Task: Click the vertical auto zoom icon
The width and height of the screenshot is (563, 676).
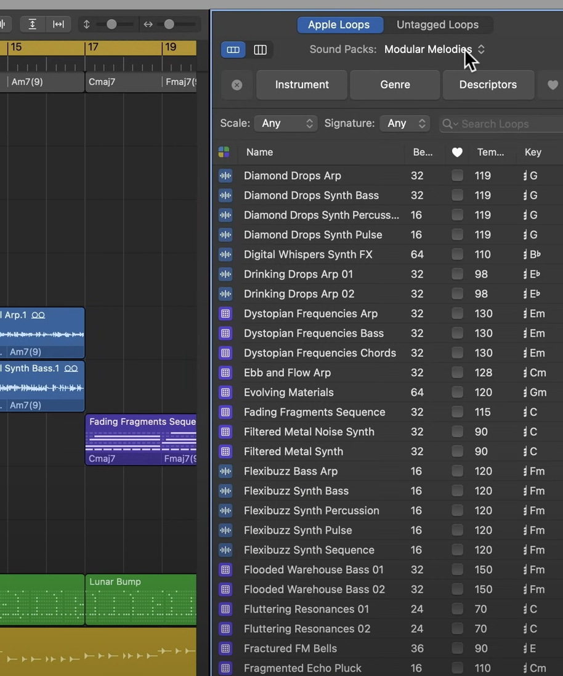Action: pos(33,24)
